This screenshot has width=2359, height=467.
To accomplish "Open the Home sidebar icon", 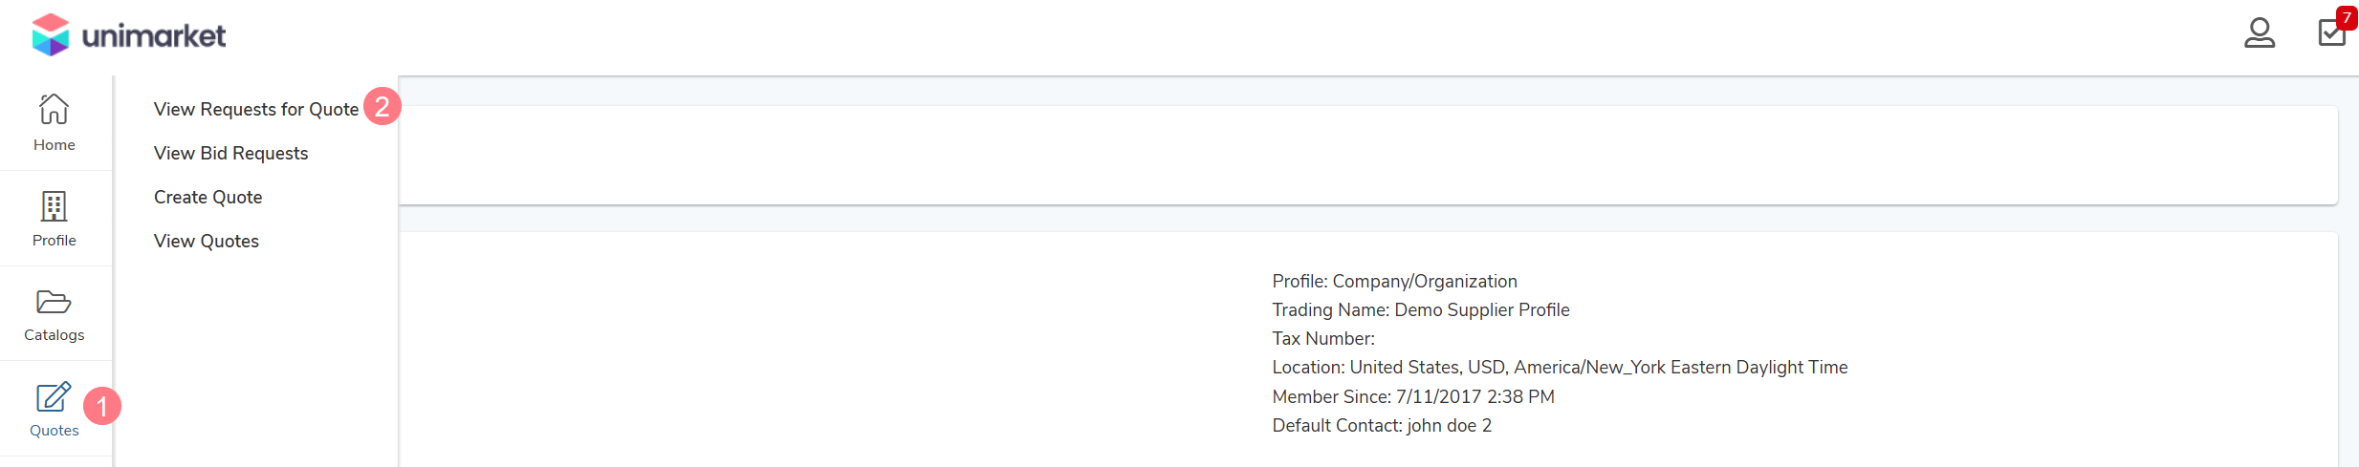I will 54,109.
